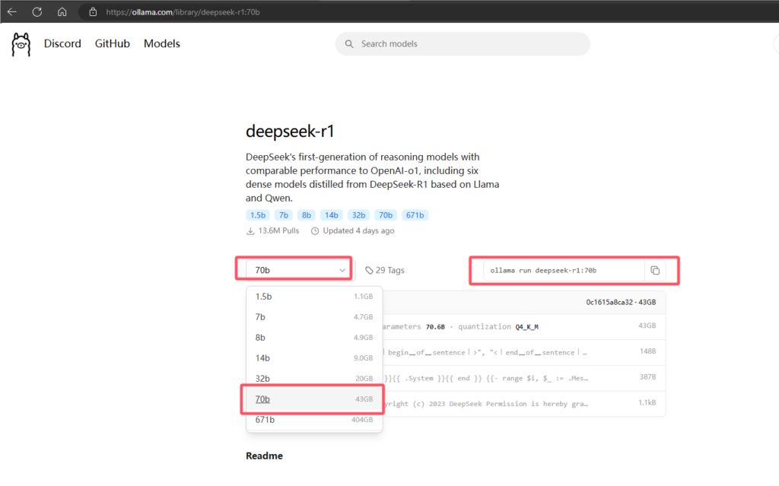Go to Models page
Screen dimensions: 779x486
point(162,43)
